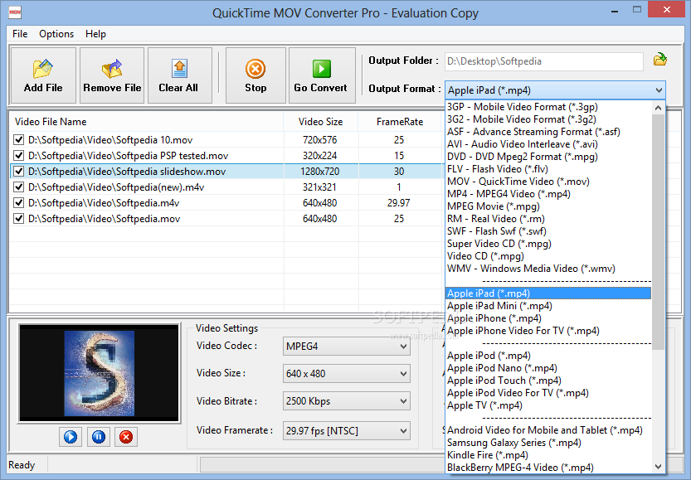Choose Apple iPod Touch format
Screen dimensions: 691x480
coord(548,381)
